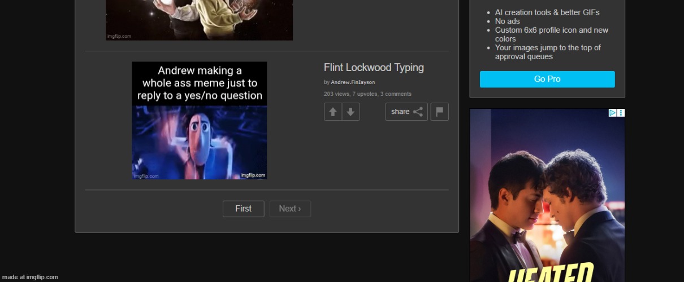Click the 'top of approval queues' feature text
This screenshot has height=282, width=684.
[x=547, y=52]
